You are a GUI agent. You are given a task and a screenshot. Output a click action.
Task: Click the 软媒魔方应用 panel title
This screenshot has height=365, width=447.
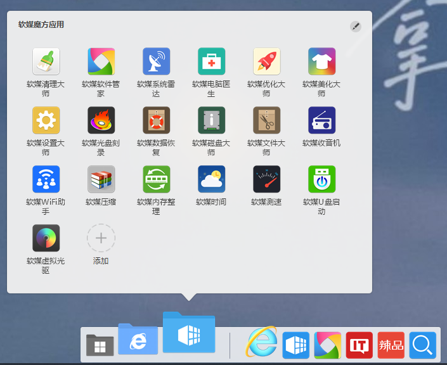(41, 25)
